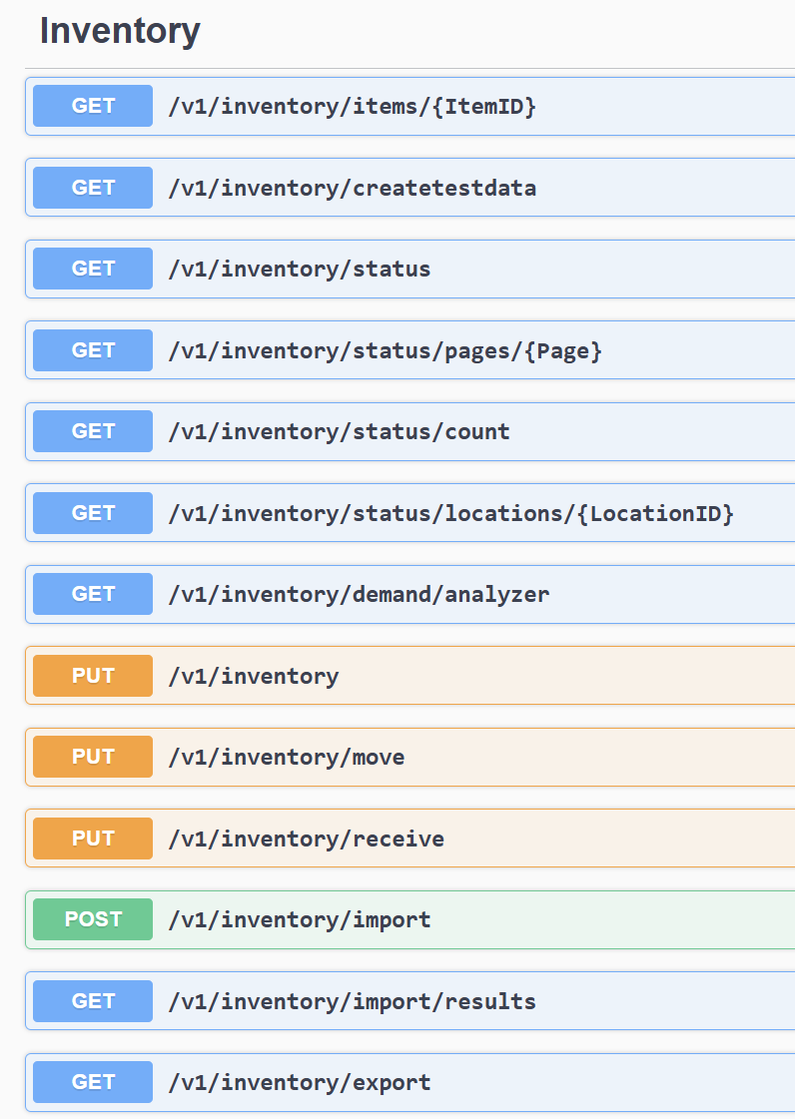Open the GET /v1/inventory/export endpoint
Image resolution: width=795 pixels, height=1119 pixels.
pyautogui.click(x=300, y=1082)
